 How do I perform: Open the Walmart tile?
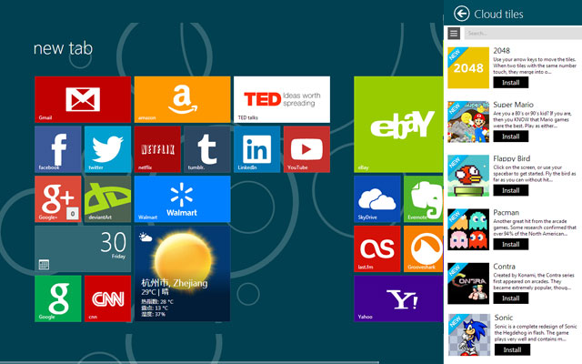(x=182, y=199)
